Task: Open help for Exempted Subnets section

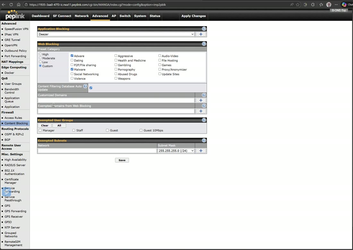Action: point(204,140)
